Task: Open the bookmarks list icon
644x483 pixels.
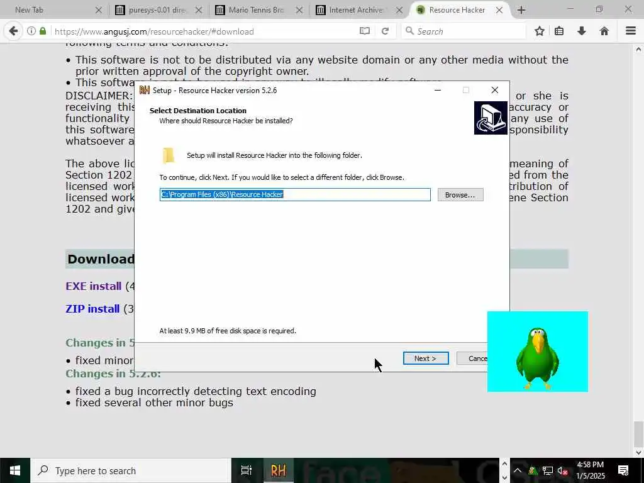Action: click(559, 31)
